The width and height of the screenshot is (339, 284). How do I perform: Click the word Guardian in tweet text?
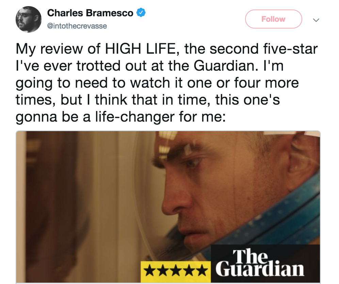[224, 66]
